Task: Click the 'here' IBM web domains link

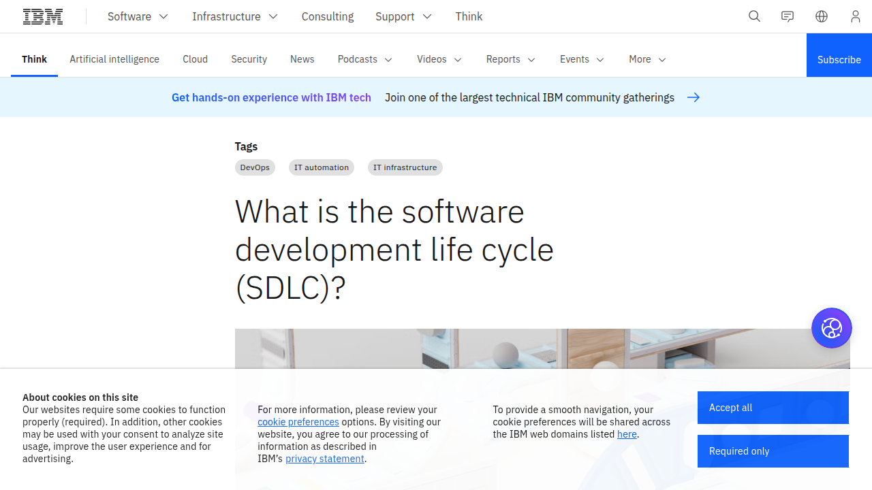Action: 627,434
